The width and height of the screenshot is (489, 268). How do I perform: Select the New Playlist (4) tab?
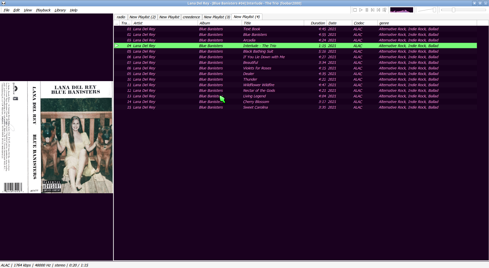click(x=247, y=17)
